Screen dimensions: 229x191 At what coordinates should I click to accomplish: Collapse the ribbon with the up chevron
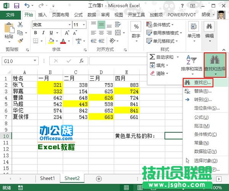coord(224,50)
